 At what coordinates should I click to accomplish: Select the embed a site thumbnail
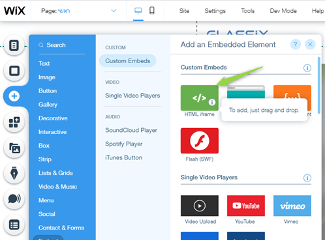246,92
